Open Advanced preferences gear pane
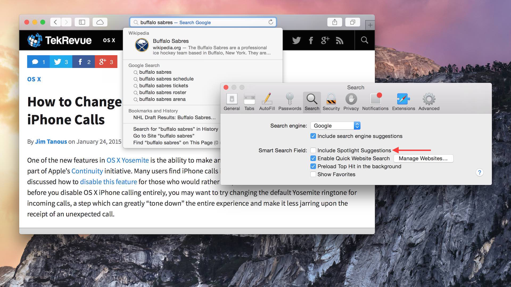Image resolution: width=511 pixels, height=287 pixels. click(429, 102)
